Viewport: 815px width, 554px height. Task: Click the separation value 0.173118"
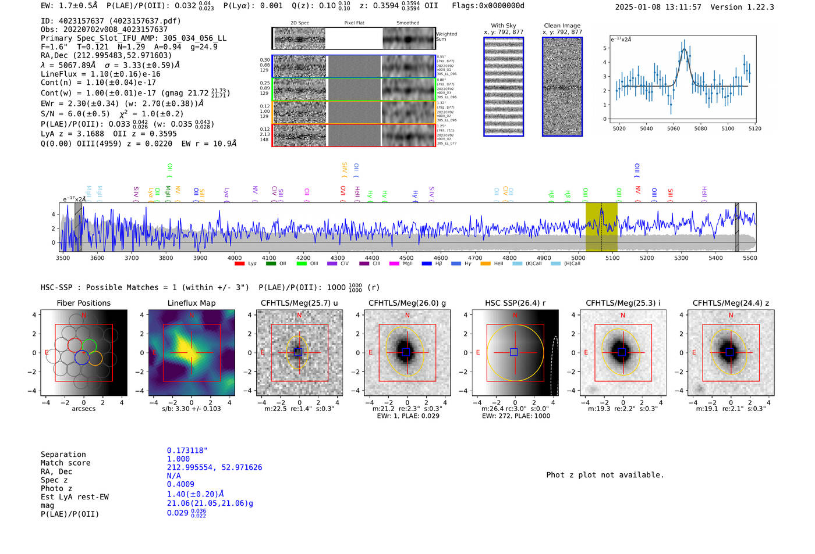187,451
